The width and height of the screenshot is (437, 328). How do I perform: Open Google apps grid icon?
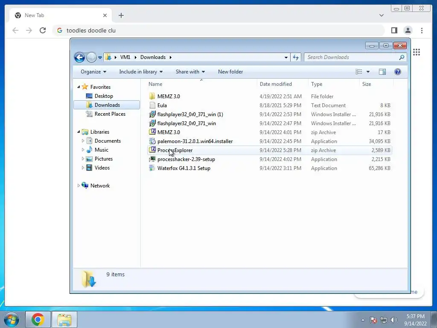tap(417, 52)
